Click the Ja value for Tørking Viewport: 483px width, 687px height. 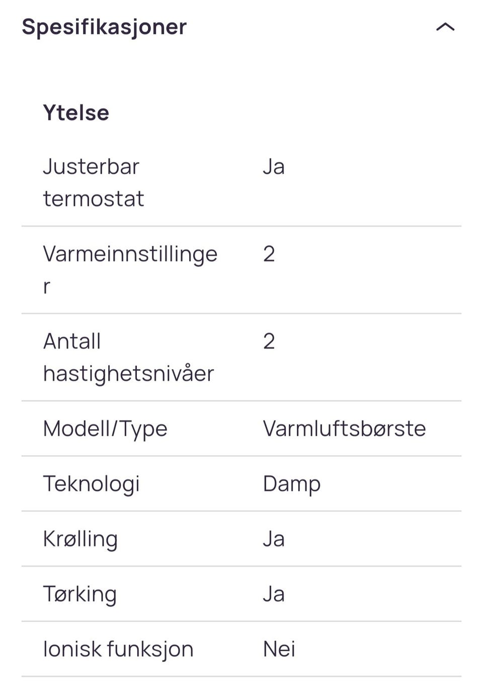pyautogui.click(x=274, y=594)
